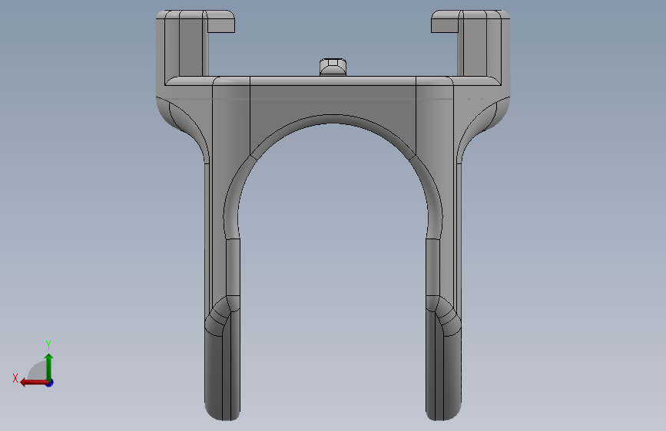The image size is (666, 431).
Task: Select the top-right hook arm of the model
Action: [x=472, y=44]
